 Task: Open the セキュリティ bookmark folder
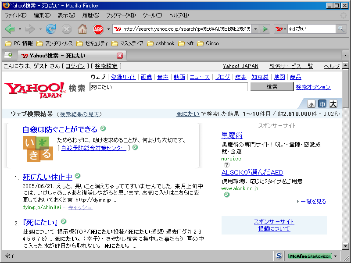92,43
